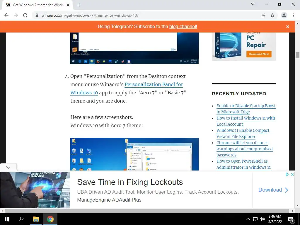The width and height of the screenshot is (300, 225).
Task: Open the network icon in the system tray
Action: tap(255, 219)
